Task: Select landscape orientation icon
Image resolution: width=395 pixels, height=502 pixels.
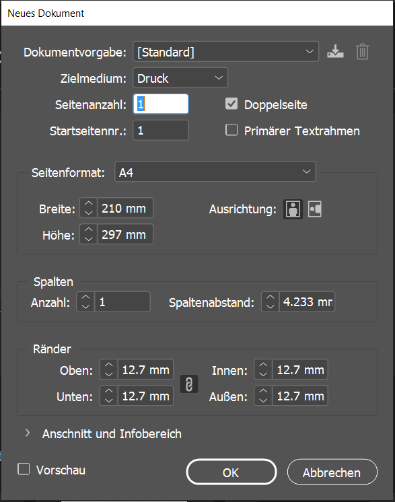Action: click(x=315, y=209)
